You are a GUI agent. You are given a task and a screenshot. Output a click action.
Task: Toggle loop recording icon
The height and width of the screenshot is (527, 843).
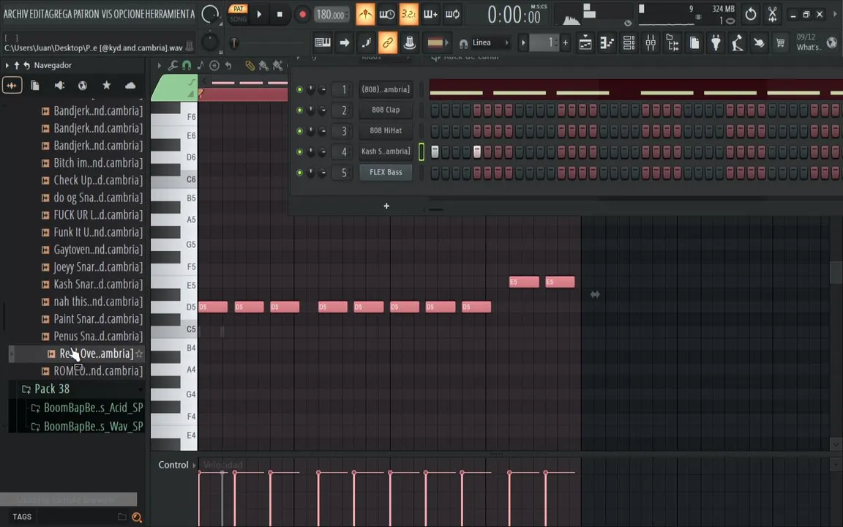(x=453, y=15)
